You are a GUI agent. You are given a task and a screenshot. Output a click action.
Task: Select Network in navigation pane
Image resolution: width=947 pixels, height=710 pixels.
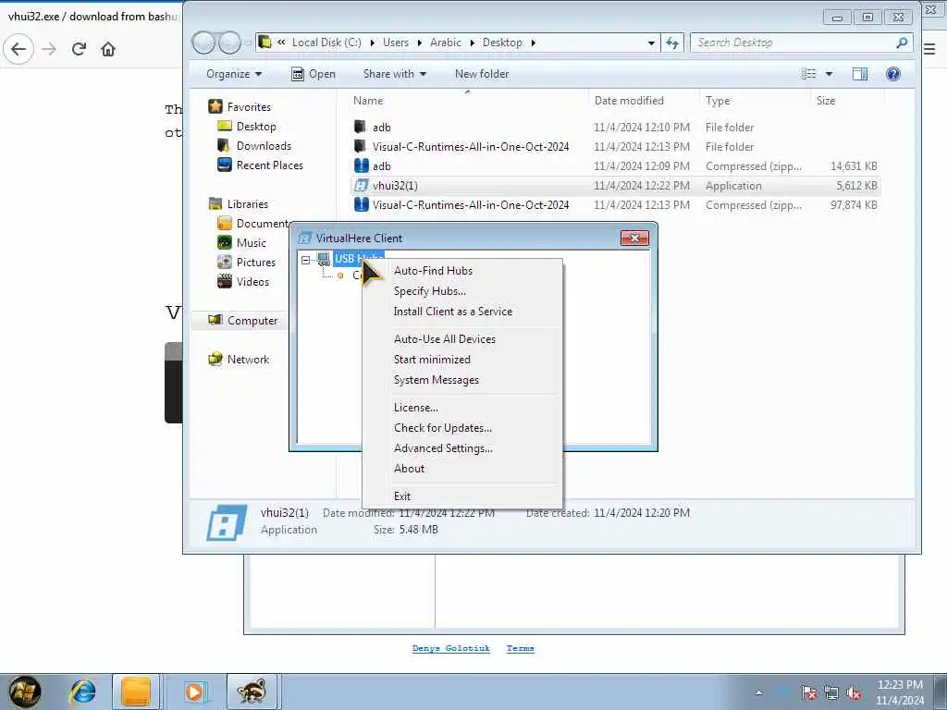[x=248, y=360]
